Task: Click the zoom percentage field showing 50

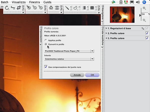Action: pyautogui.click(x=145, y=14)
